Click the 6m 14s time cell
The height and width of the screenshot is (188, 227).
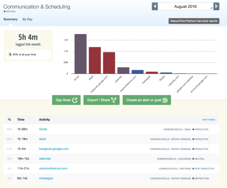[22, 178]
